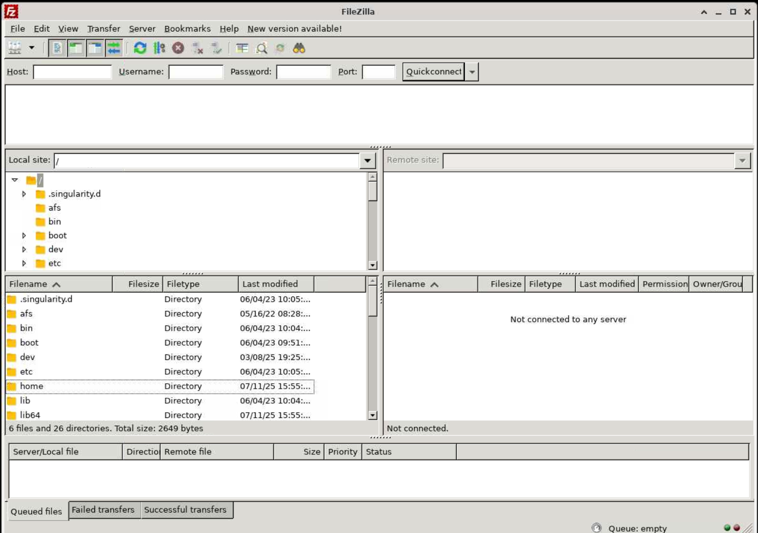Click Status column header in queue

(x=409, y=452)
